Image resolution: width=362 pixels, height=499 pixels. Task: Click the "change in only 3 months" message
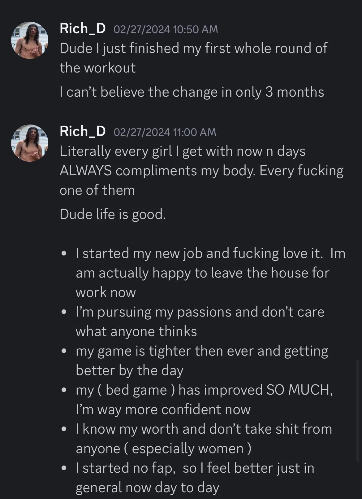click(x=192, y=92)
